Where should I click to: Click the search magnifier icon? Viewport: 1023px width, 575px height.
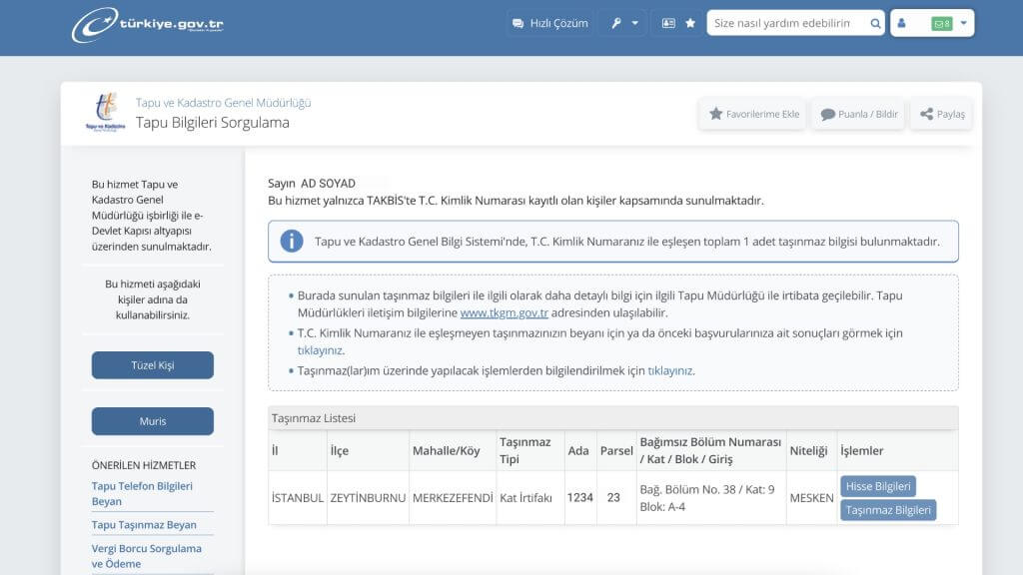(875, 24)
